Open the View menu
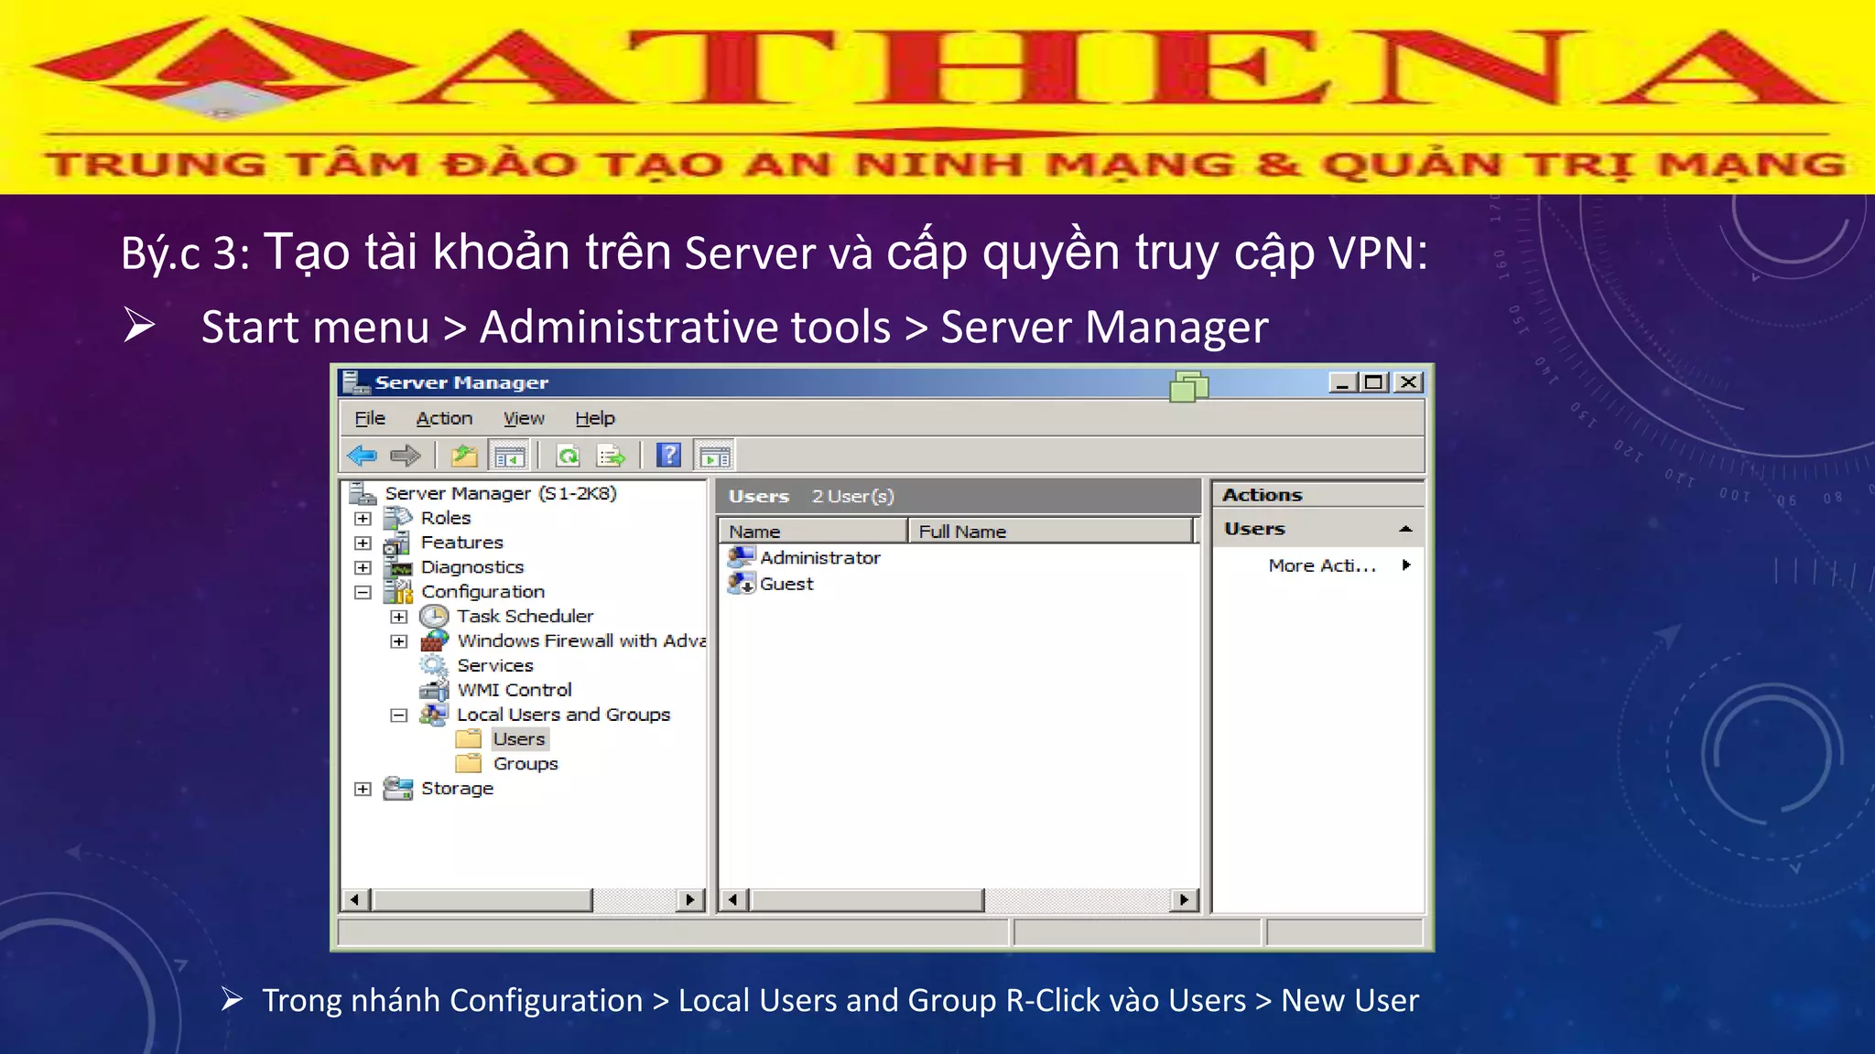 click(x=524, y=418)
